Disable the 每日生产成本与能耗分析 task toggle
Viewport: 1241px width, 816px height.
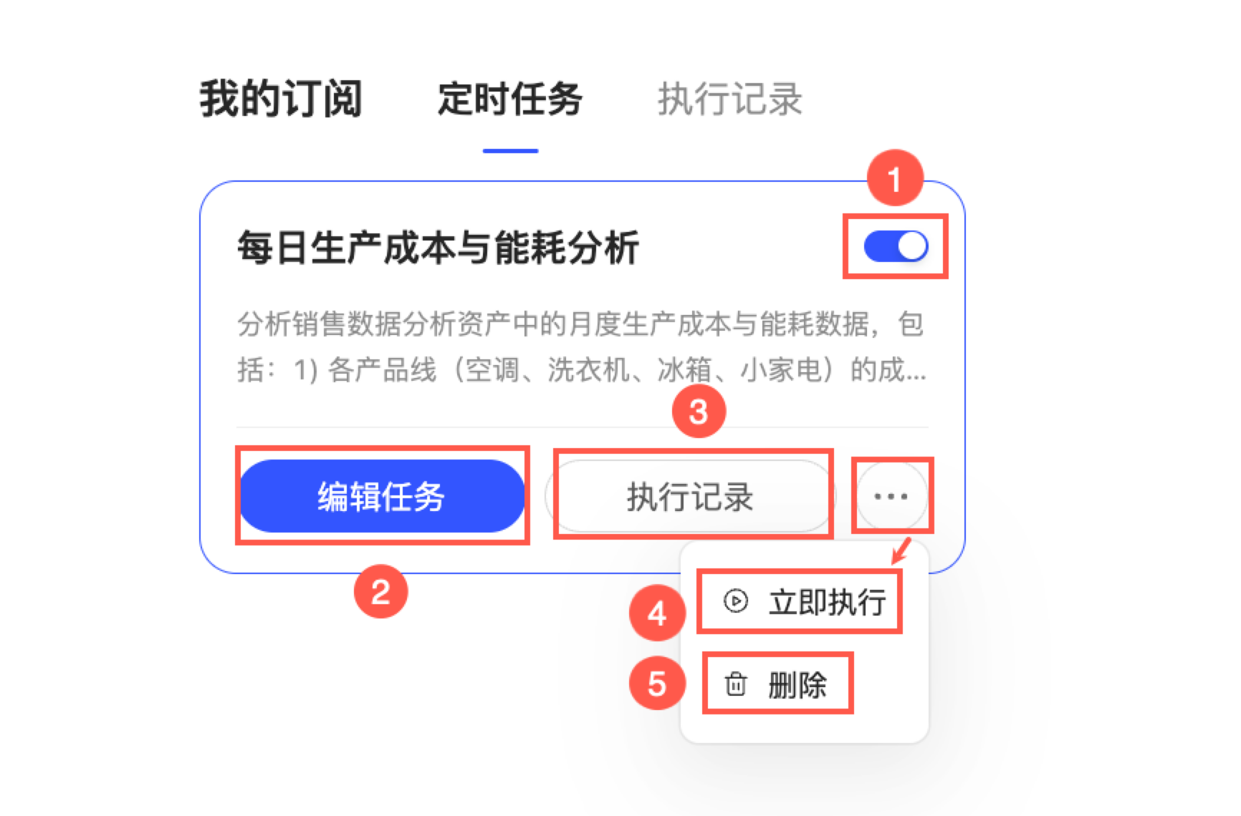click(x=896, y=246)
